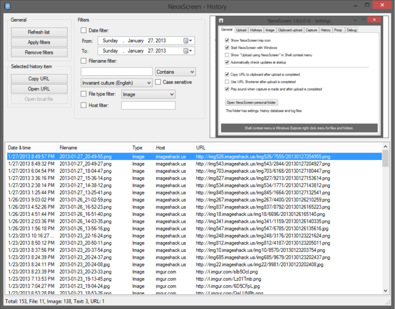
Task: Enable the Filename filter checkbox
Action: pos(83,61)
